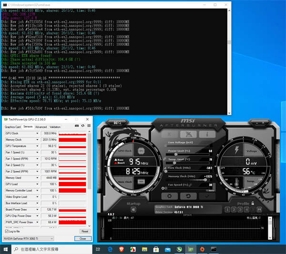
Task: Click Detach under the graphics card info
Action: [187, 215]
